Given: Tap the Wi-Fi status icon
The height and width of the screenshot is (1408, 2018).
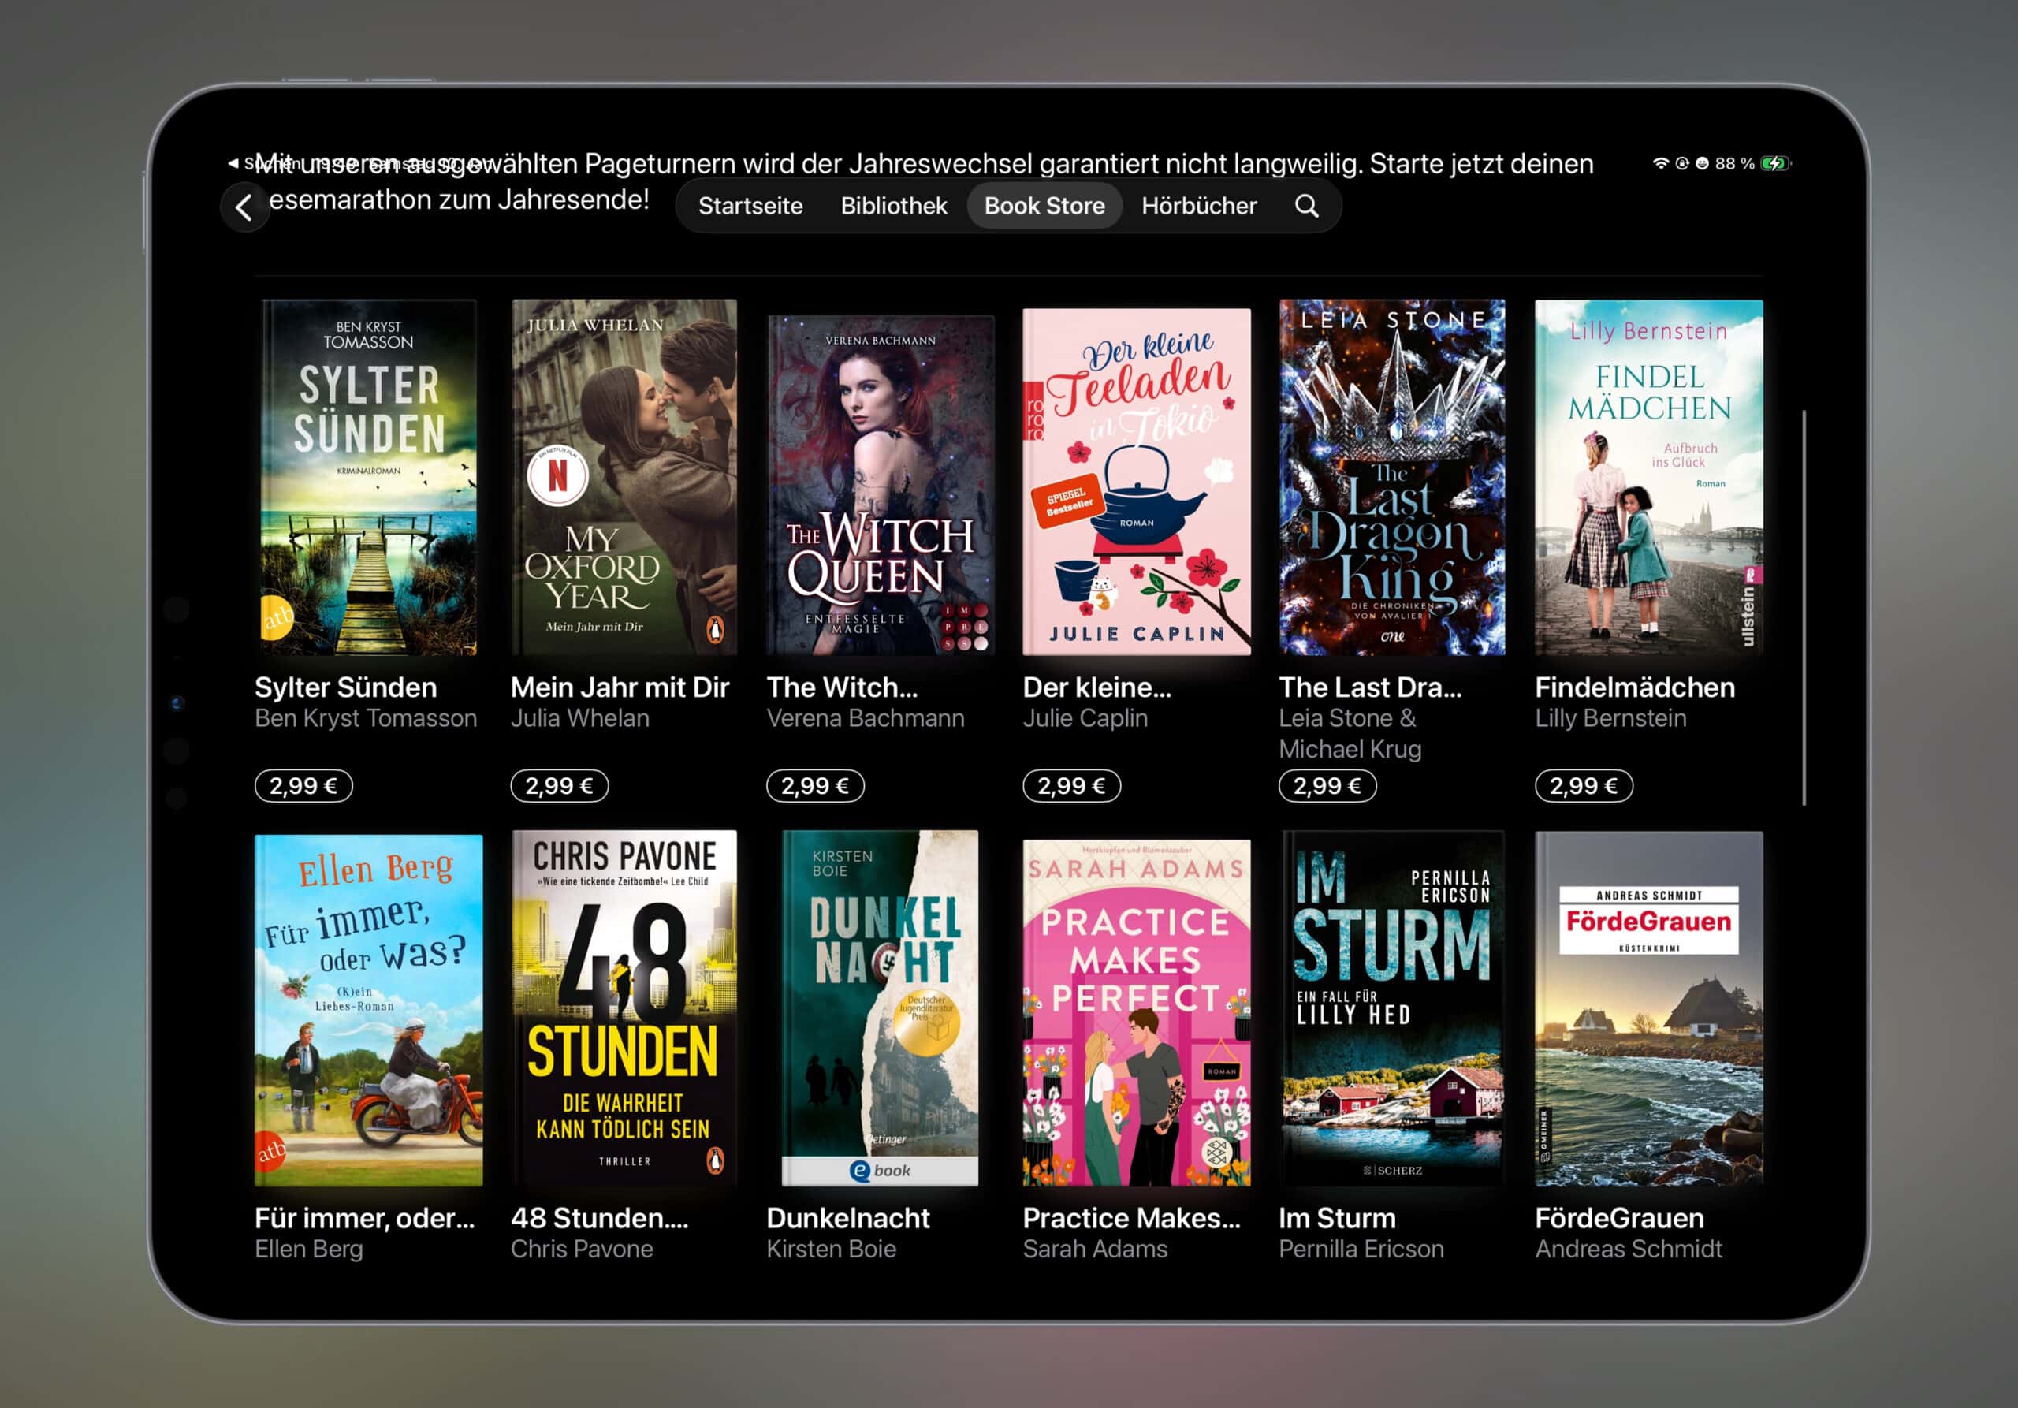Looking at the screenshot, I should click(x=1660, y=163).
